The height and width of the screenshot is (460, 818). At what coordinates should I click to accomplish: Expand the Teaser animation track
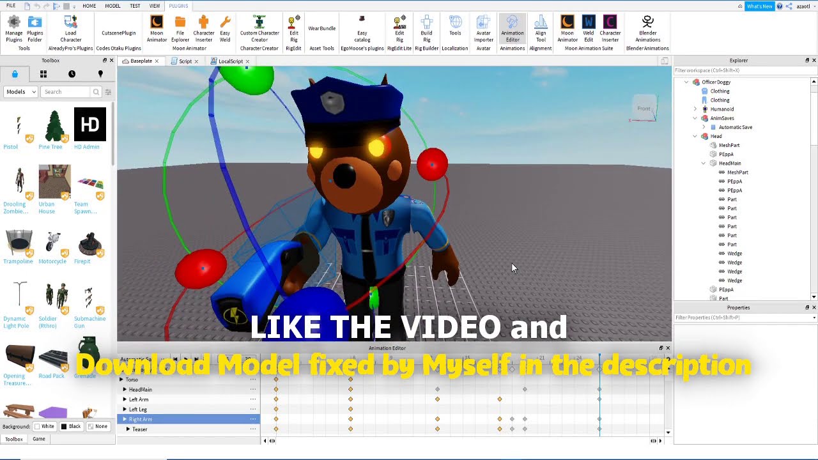point(128,429)
